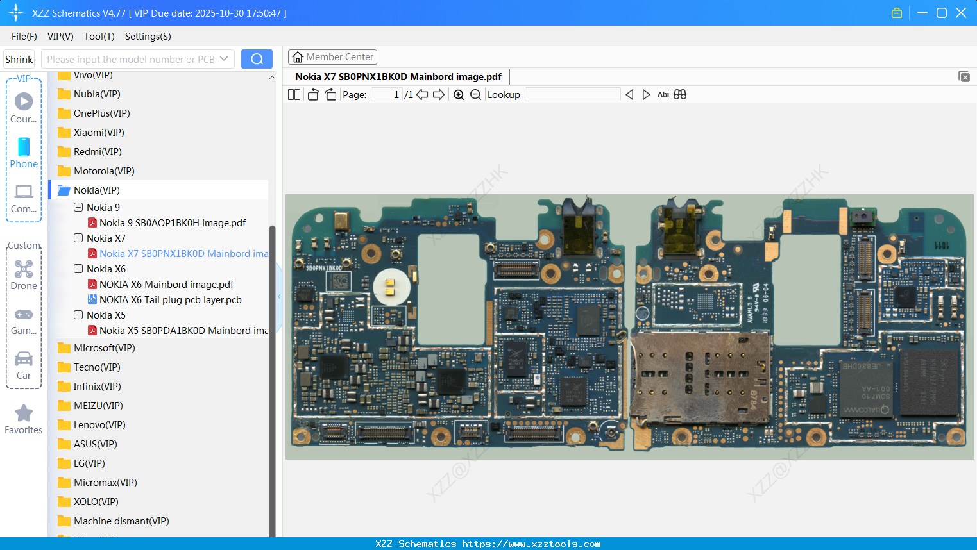Rotate the schematic clockwise
This screenshot has width=977, height=550.
[x=330, y=94]
